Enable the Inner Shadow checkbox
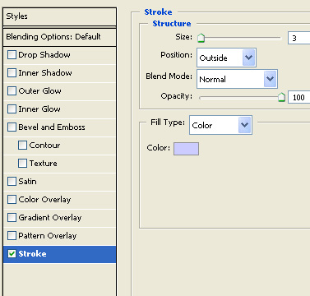Image resolution: width=310 pixels, height=296 pixels. click(12, 73)
